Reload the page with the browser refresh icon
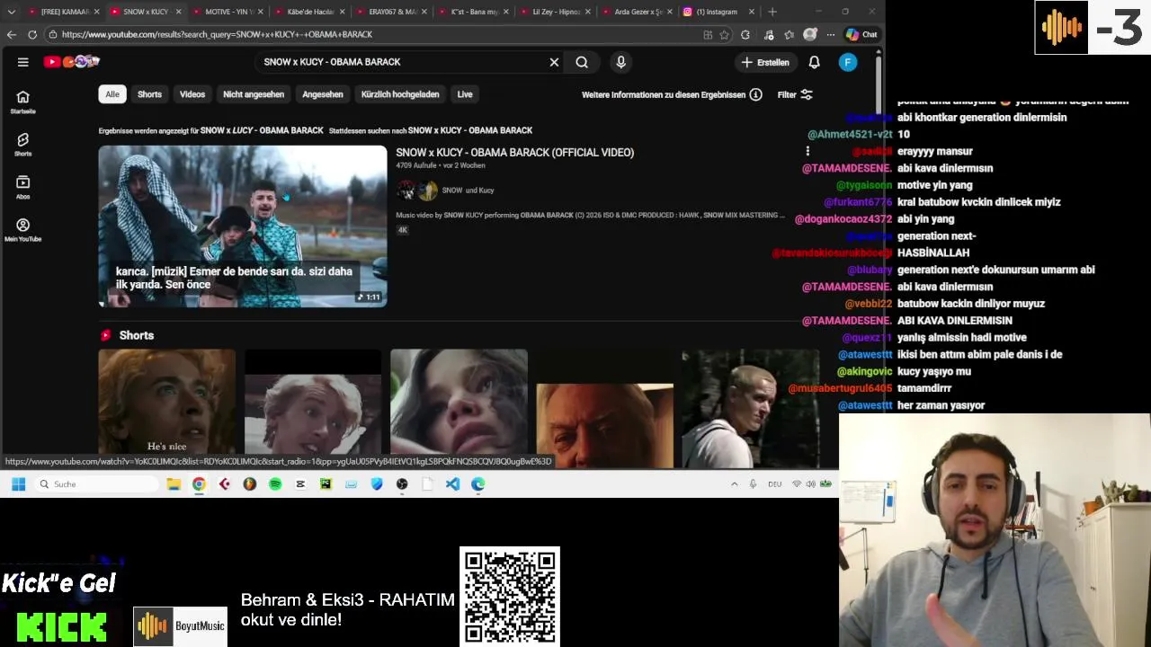Viewport: 1151px width, 647px height. 32,34
